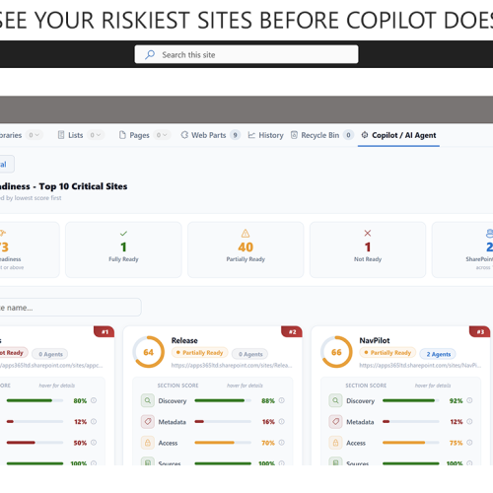The width and height of the screenshot is (493, 493).
Task: Click the Web Parts count badge 9
Action: (x=235, y=135)
